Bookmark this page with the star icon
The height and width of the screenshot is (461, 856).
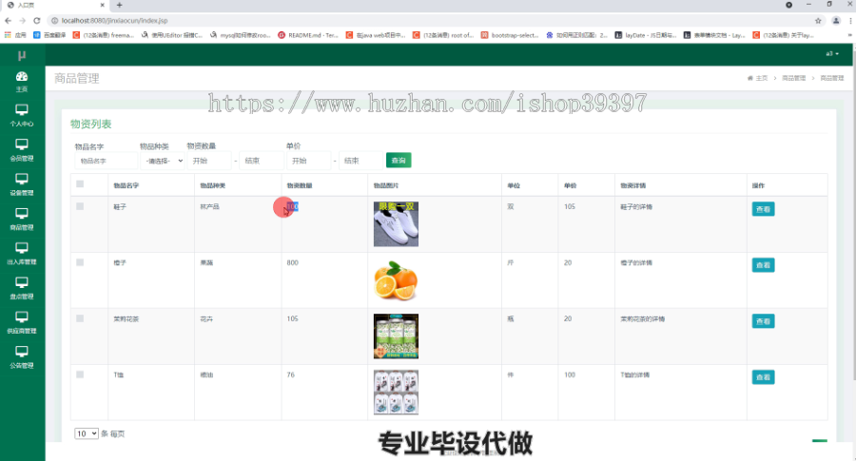point(818,21)
